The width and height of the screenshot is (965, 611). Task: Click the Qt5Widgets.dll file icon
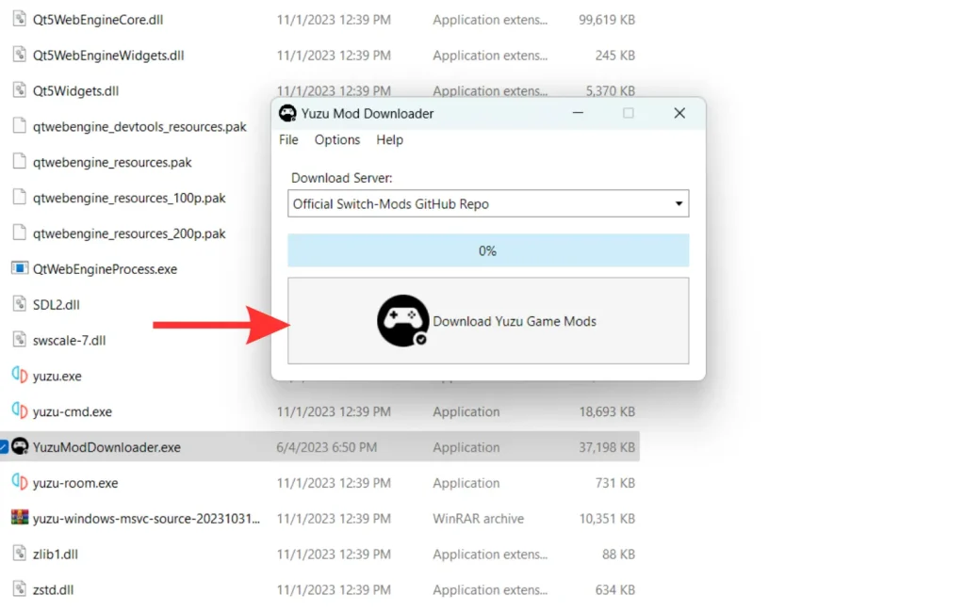click(x=20, y=90)
